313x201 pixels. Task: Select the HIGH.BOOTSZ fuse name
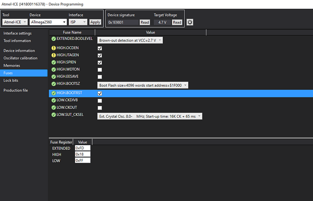coord(68,84)
